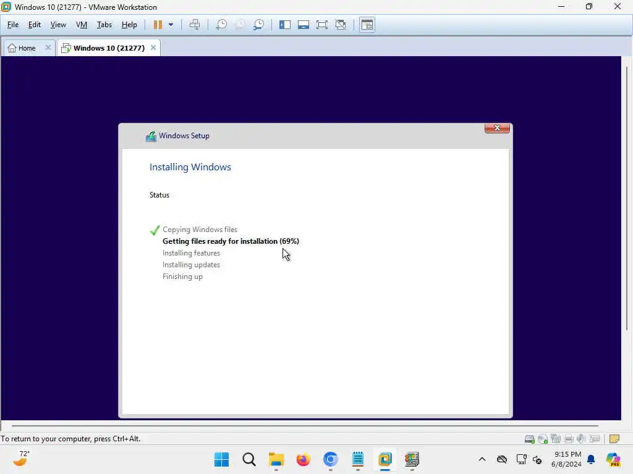This screenshot has width=633, height=474.
Task: Open muted volume tray icon
Action: pos(537,459)
